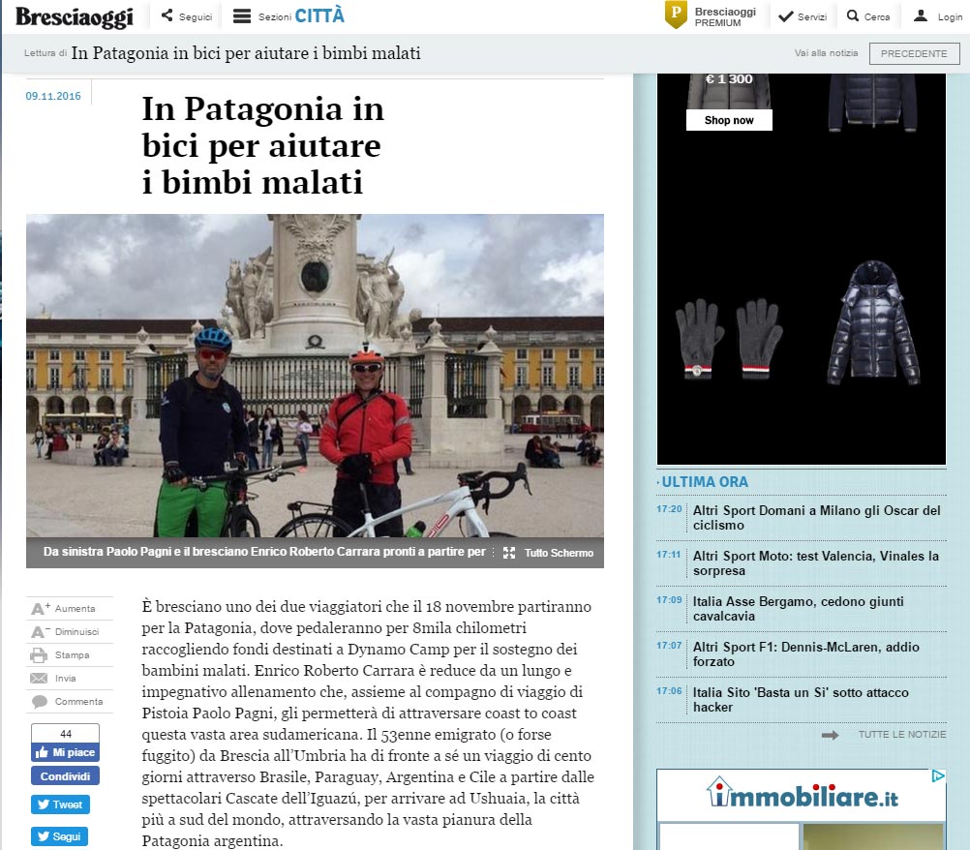Open Bresciaoggi PREMIUM link

[x=725, y=16]
